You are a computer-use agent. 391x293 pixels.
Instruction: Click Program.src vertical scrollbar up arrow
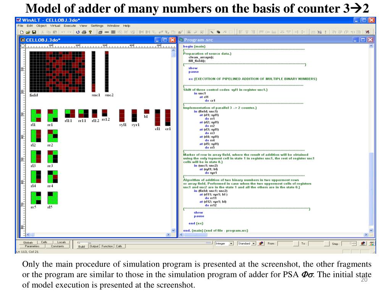(371, 46)
